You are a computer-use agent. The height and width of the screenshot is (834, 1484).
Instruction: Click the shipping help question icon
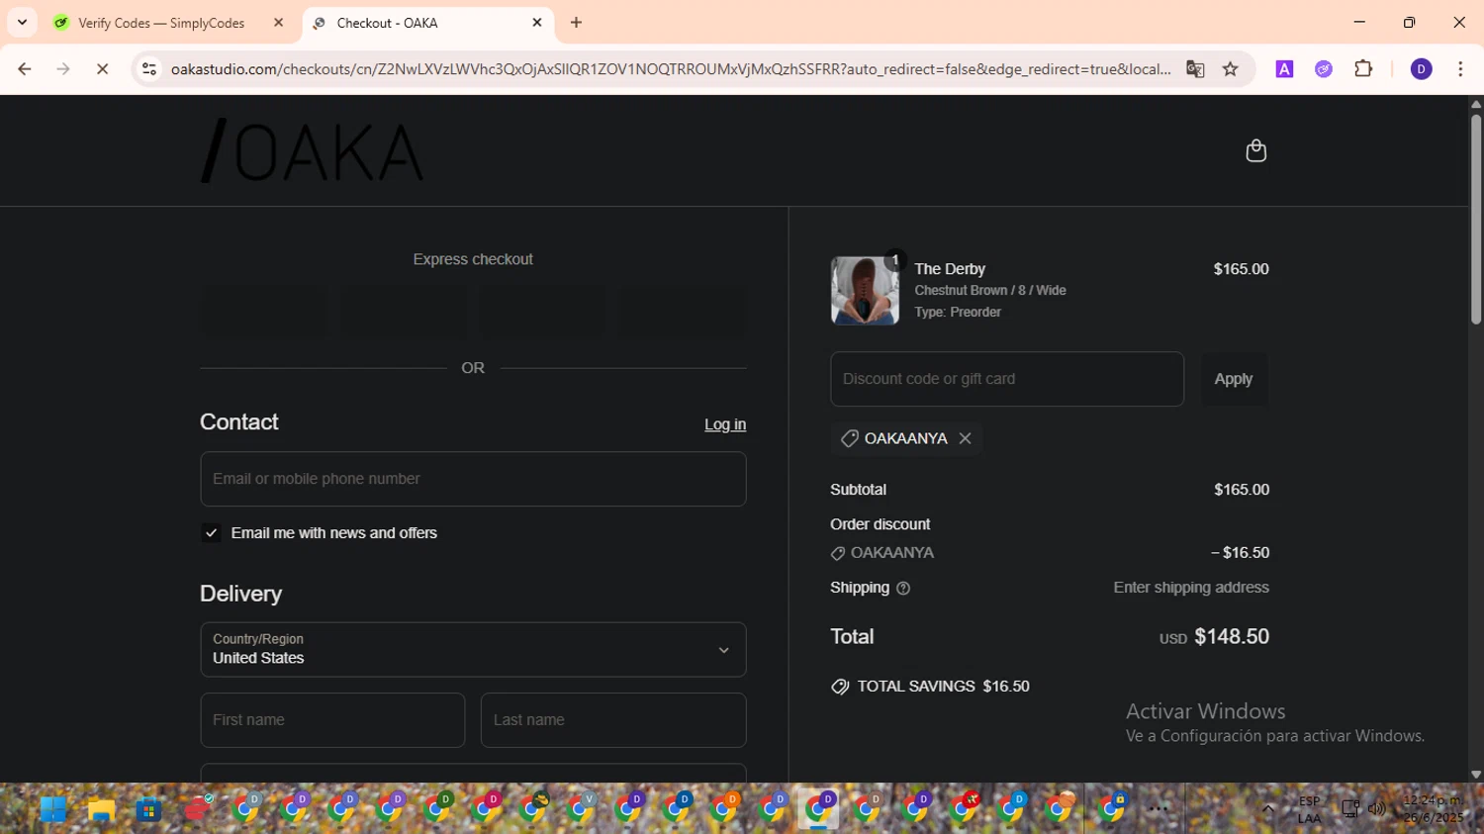(x=903, y=588)
